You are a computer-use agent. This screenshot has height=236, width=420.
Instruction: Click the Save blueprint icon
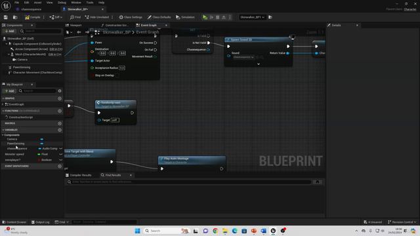[6, 17]
